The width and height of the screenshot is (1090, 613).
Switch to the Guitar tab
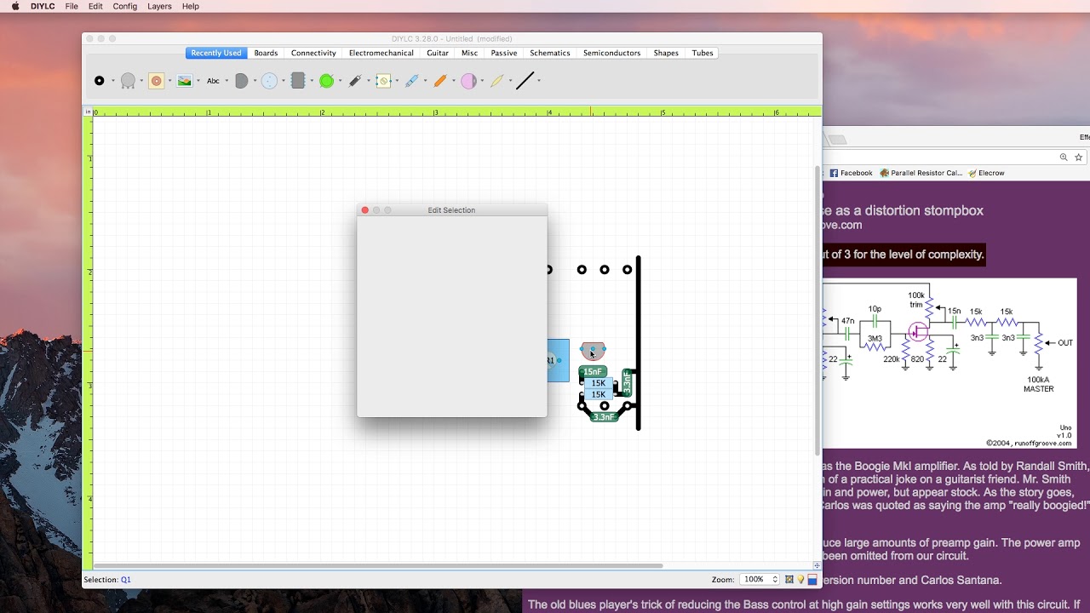[438, 53]
